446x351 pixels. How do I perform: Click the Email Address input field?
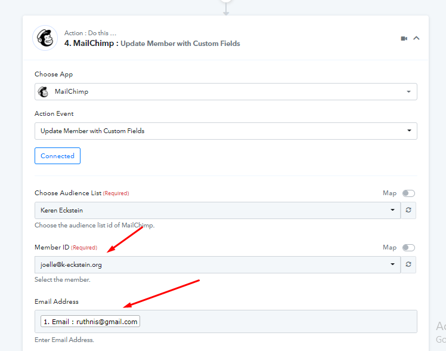pyautogui.click(x=226, y=321)
